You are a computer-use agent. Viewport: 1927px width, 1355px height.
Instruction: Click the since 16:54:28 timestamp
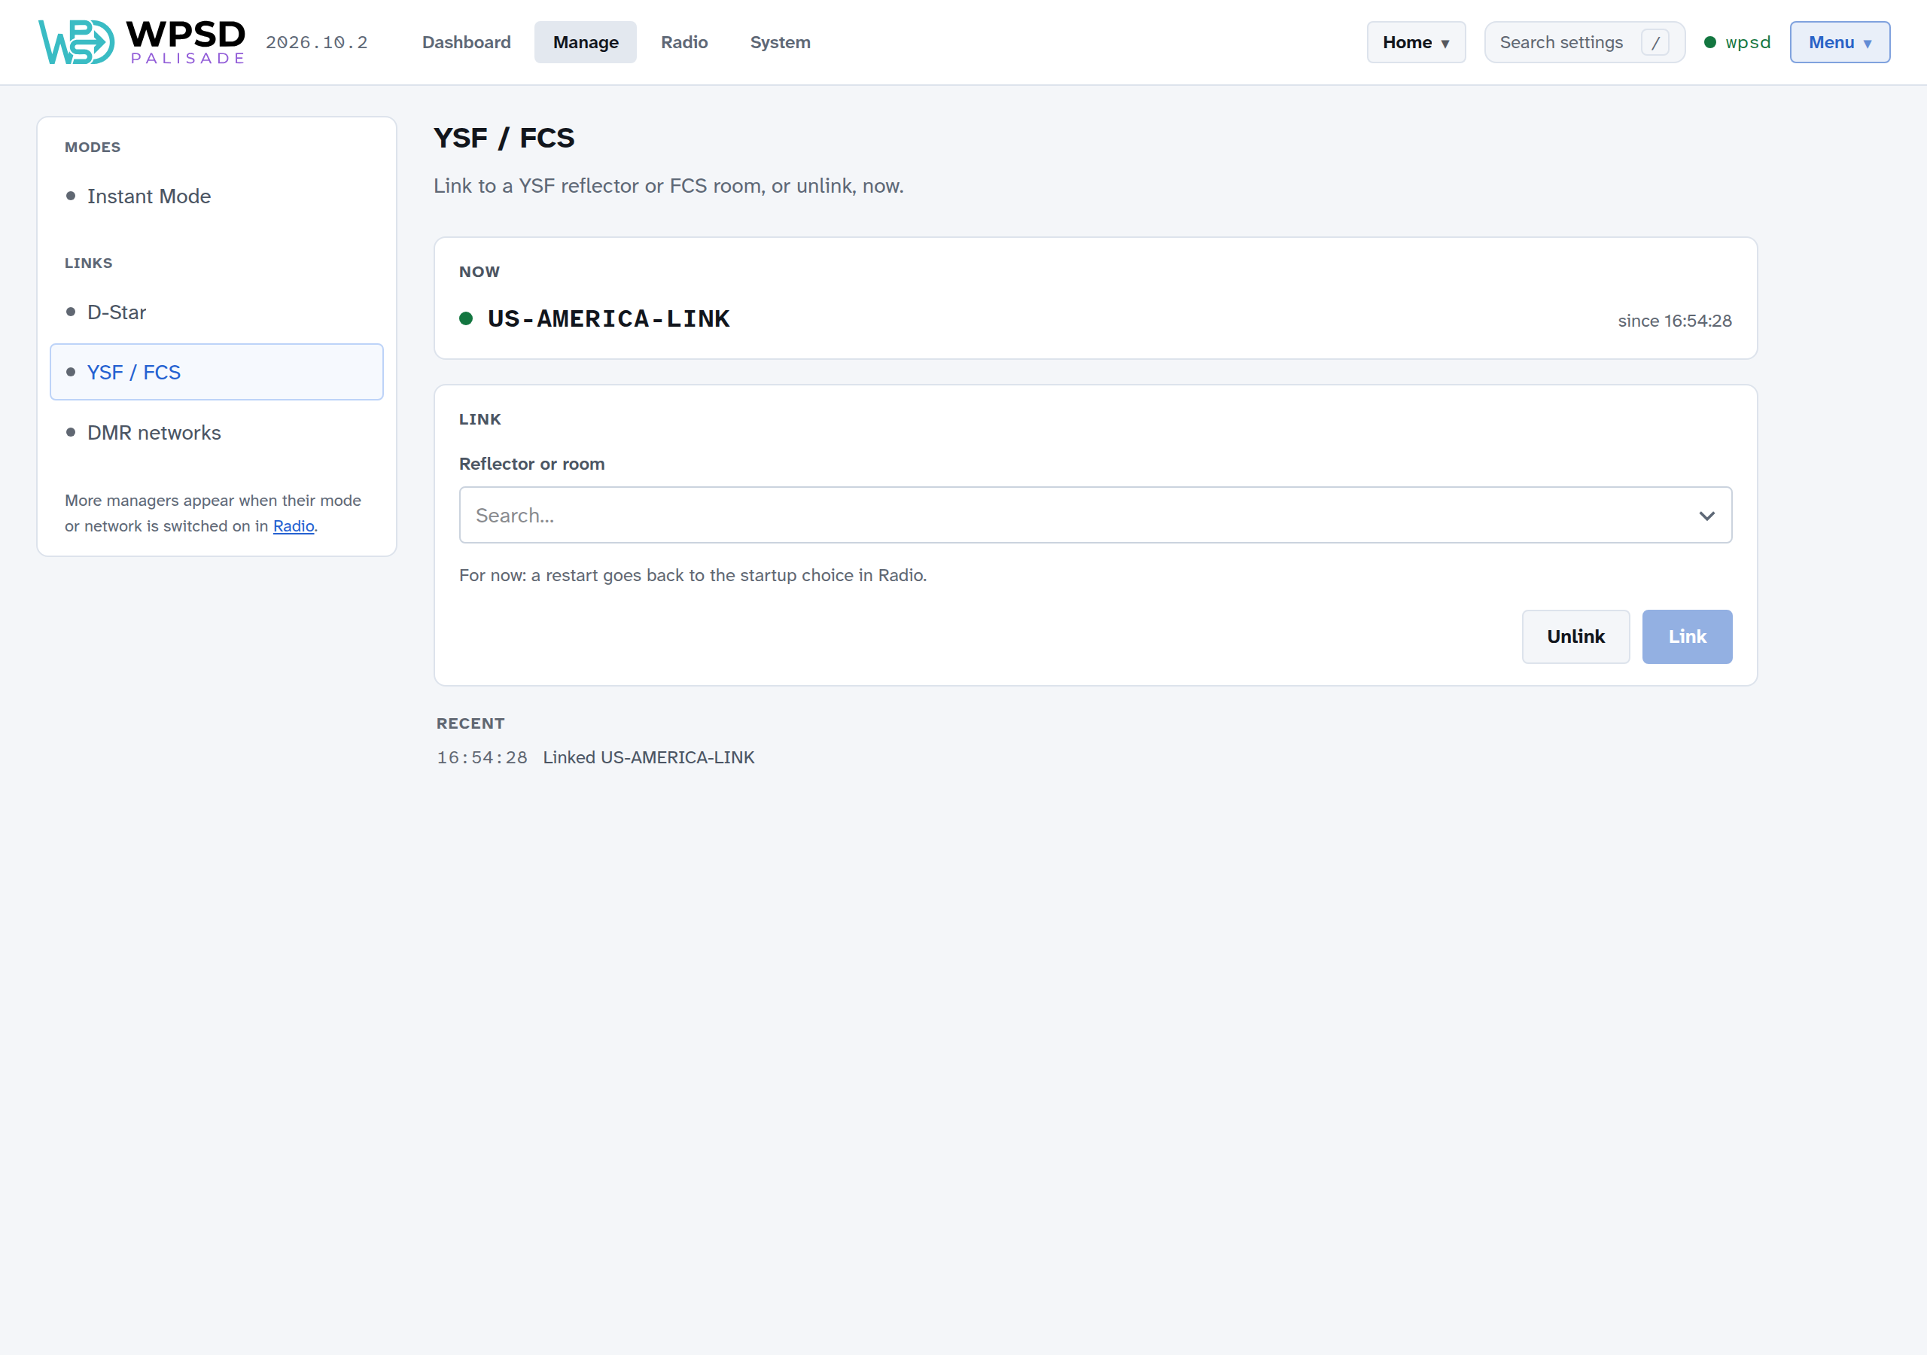point(1674,321)
